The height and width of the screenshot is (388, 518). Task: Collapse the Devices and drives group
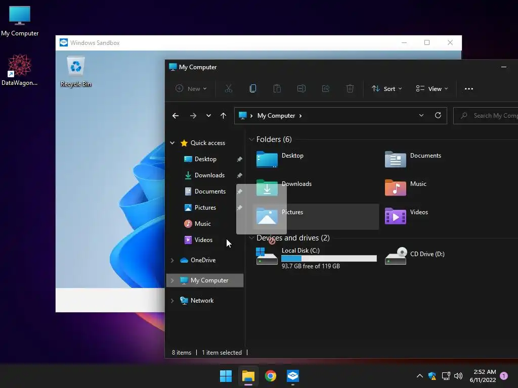tap(251, 237)
